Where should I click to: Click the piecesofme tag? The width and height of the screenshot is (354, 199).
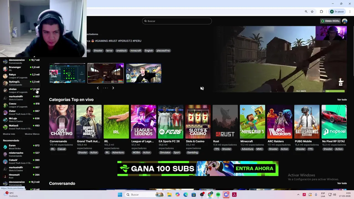(x=163, y=51)
